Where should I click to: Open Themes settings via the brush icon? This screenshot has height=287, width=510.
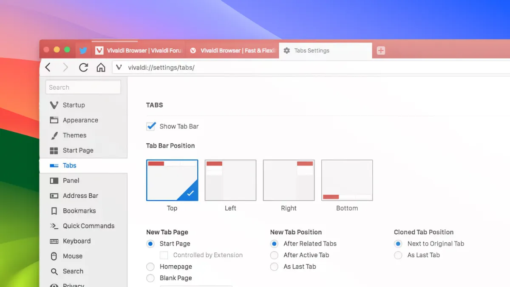point(54,135)
